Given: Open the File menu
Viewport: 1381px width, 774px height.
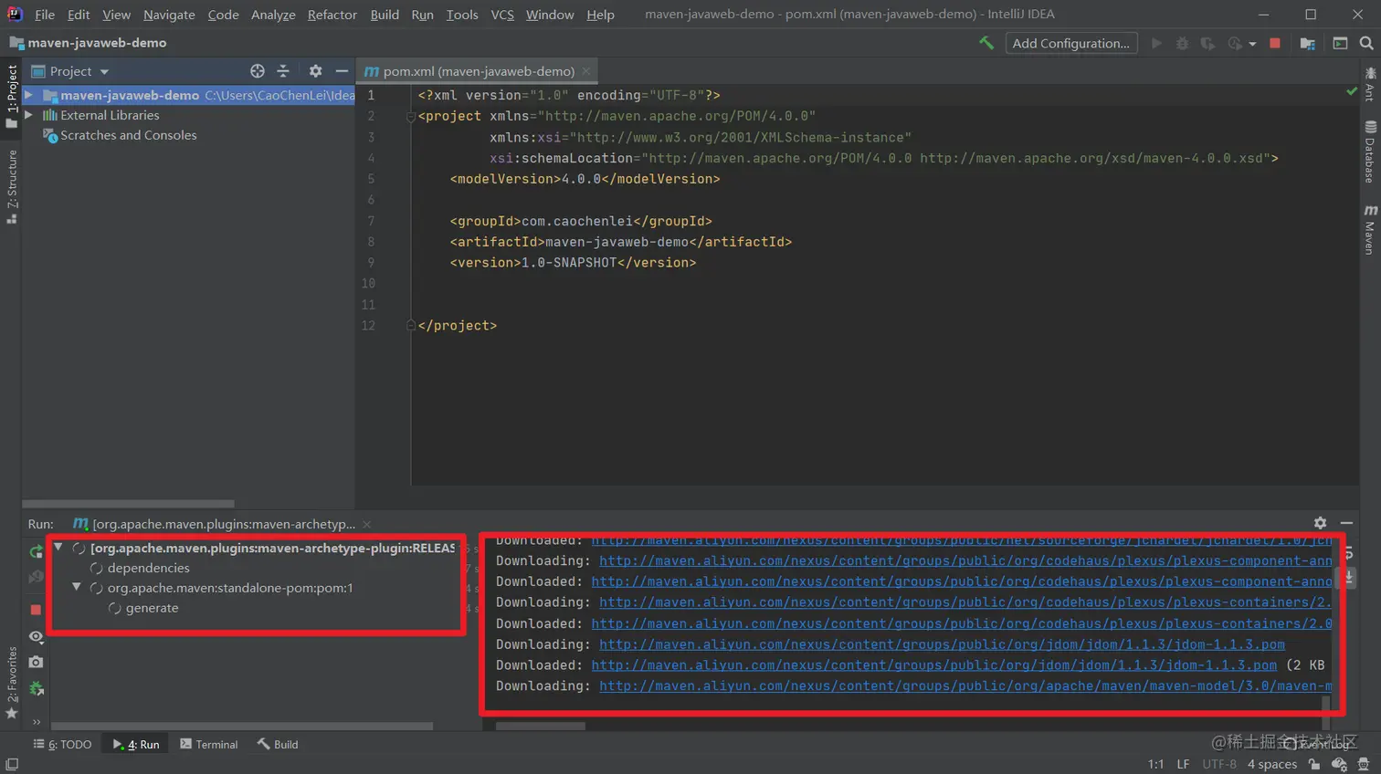Looking at the screenshot, I should 45,15.
